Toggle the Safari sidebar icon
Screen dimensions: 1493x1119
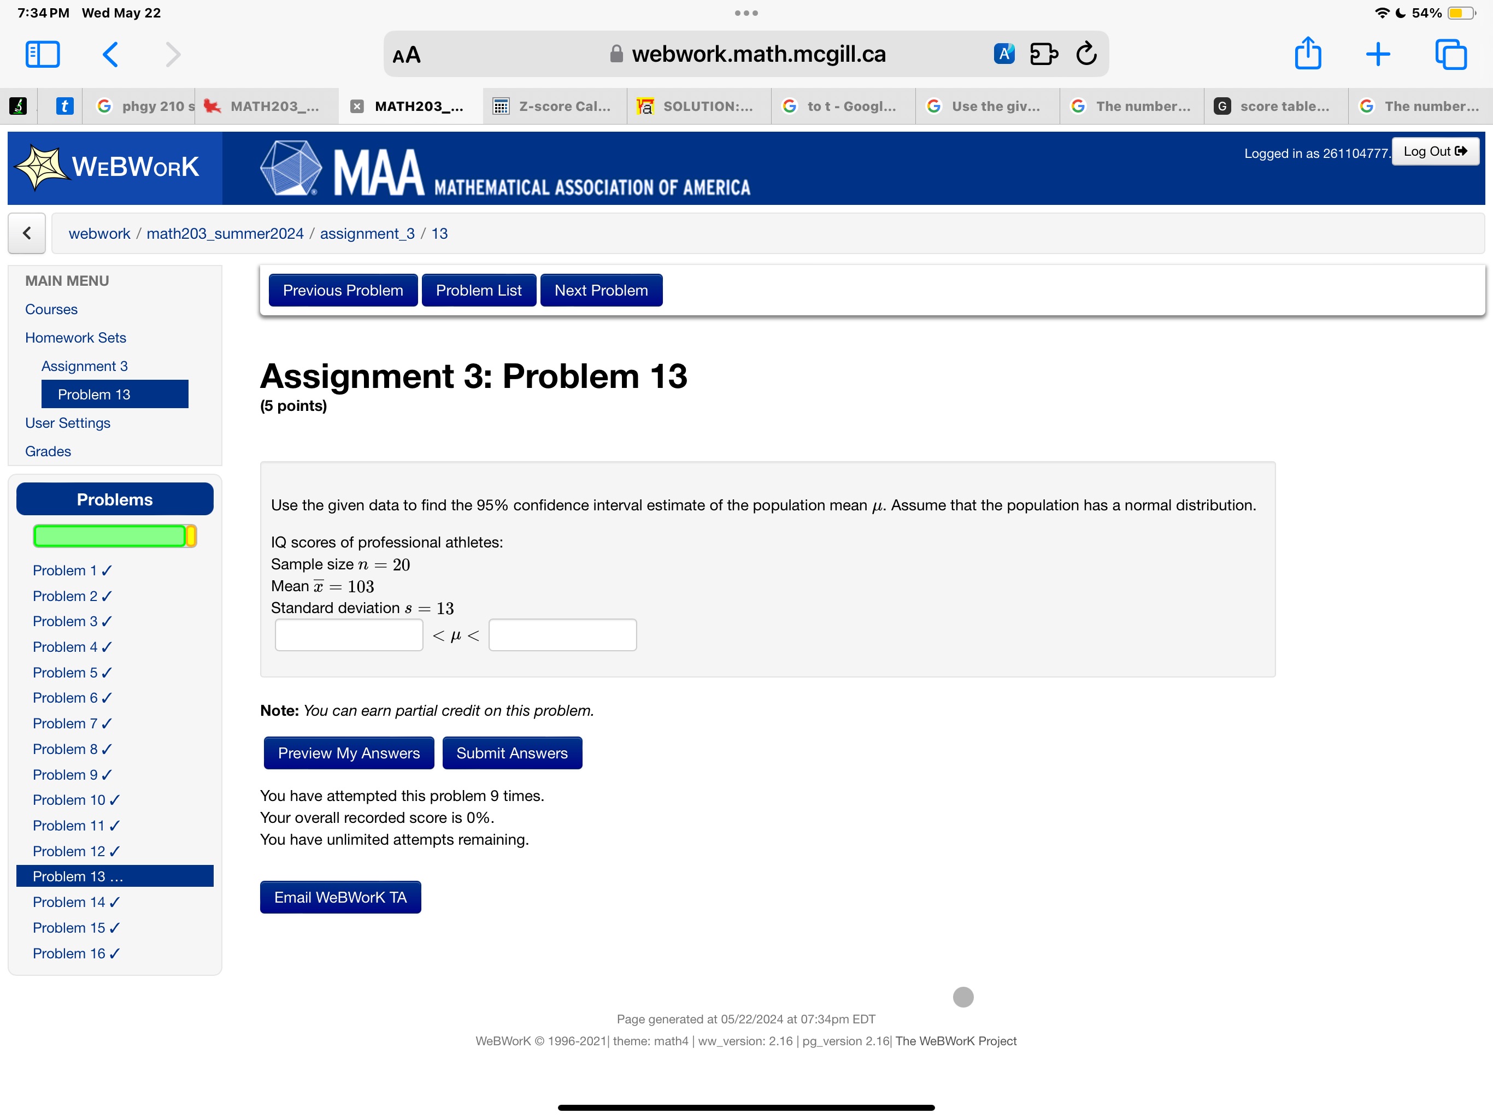43,54
